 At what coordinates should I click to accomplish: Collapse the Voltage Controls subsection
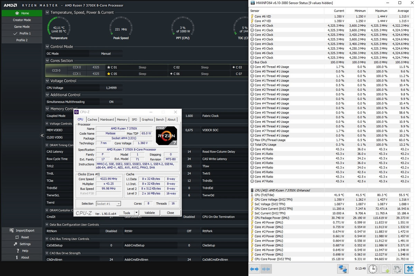click(47, 124)
